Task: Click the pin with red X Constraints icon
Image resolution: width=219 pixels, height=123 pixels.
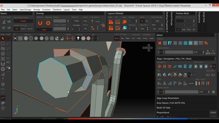Action: [x=93, y=28]
